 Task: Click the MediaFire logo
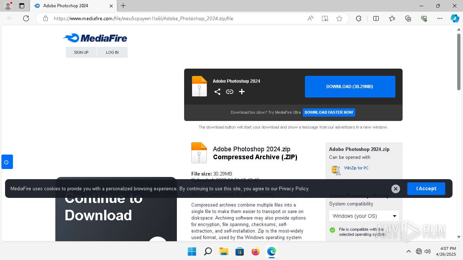(x=95, y=38)
